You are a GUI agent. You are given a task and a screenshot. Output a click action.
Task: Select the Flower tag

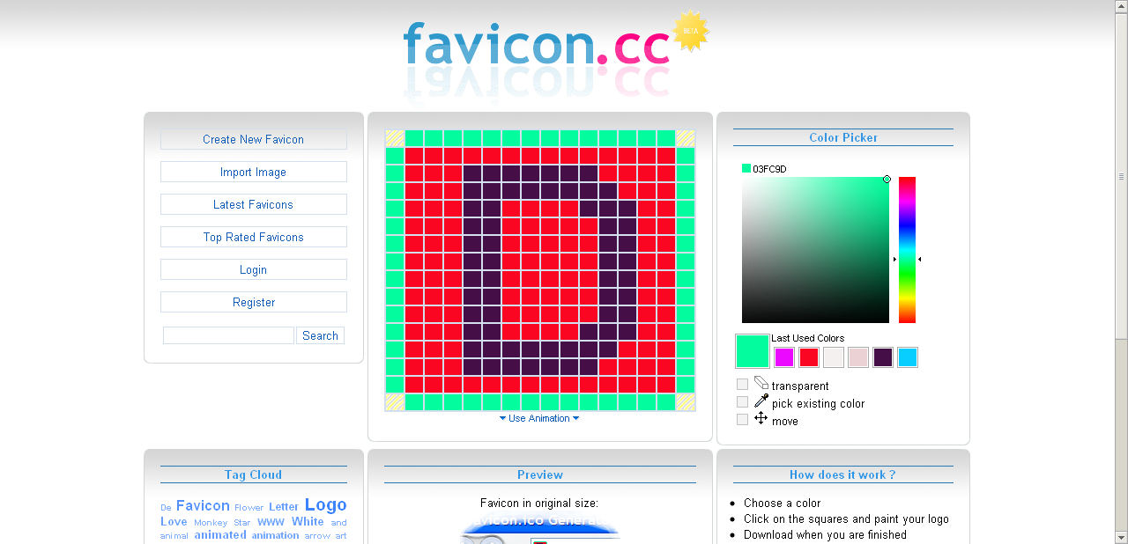[249, 507]
